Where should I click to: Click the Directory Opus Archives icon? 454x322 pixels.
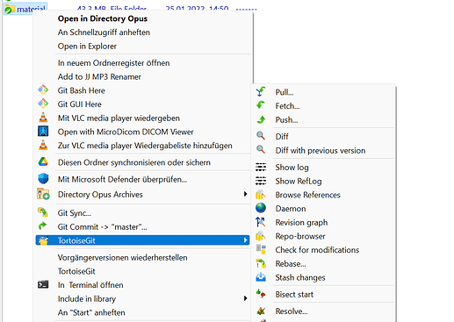[x=43, y=194]
